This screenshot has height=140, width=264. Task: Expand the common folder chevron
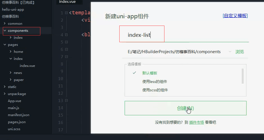point(5,24)
